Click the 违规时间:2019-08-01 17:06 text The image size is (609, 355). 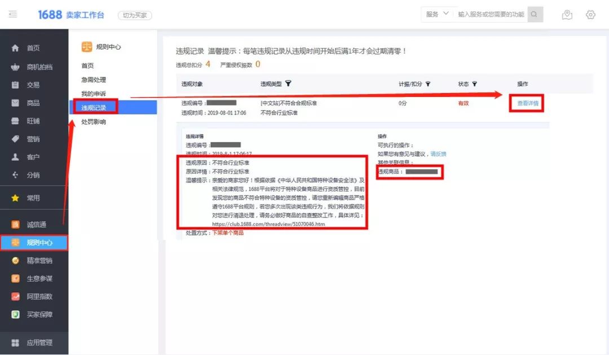[214, 113]
